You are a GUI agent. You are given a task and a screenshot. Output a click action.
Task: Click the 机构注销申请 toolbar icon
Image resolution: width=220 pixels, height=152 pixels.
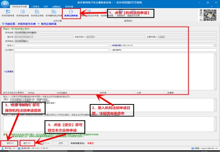tap(71, 13)
